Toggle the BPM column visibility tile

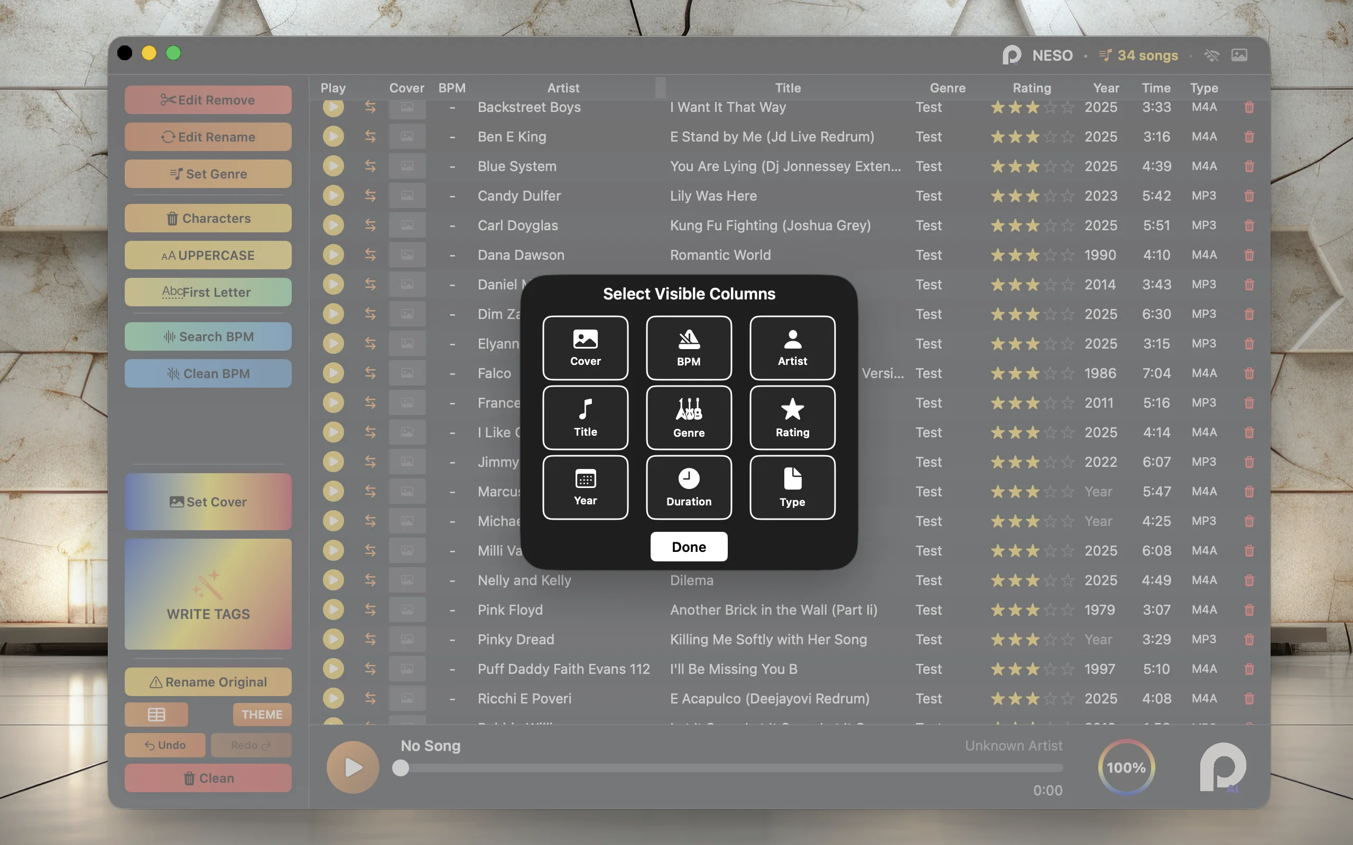pyautogui.click(x=688, y=348)
